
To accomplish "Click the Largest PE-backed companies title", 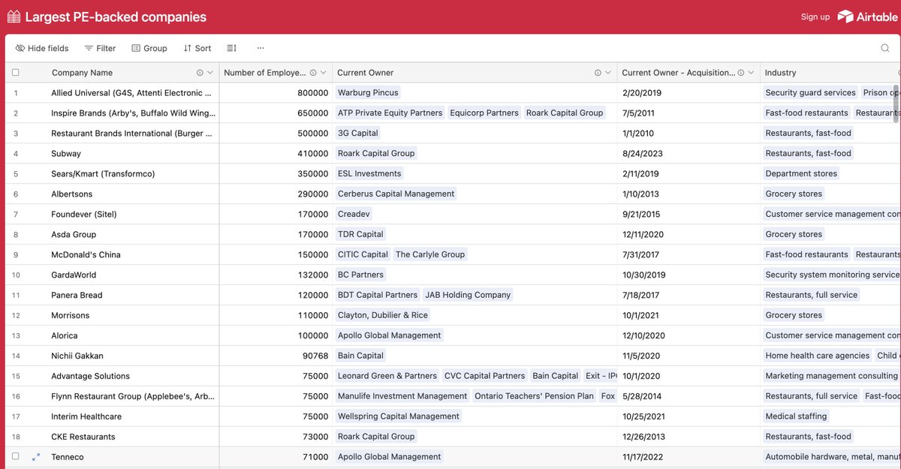I will coord(116,17).
